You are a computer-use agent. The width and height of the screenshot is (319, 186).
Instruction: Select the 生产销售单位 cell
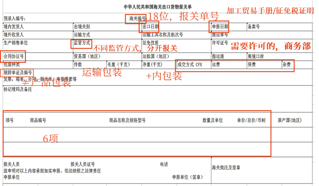click(38, 46)
